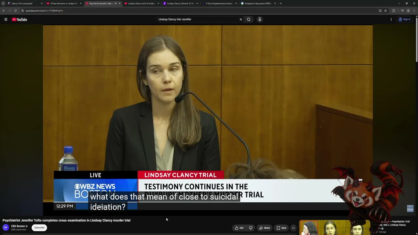The height and width of the screenshot is (235, 418).
Task: Open YouTube settings three-dot menu
Action: [x=391, y=19]
